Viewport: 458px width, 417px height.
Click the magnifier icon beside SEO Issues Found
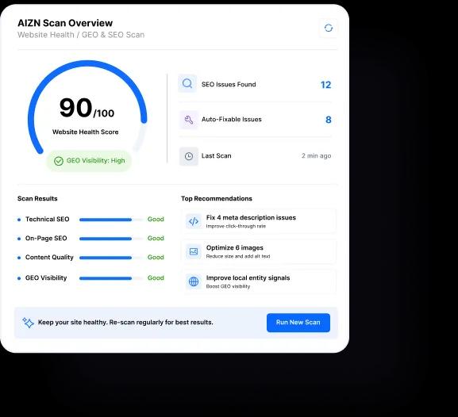click(x=187, y=84)
